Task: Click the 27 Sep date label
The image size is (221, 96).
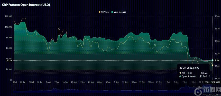Action: tap(159, 82)
